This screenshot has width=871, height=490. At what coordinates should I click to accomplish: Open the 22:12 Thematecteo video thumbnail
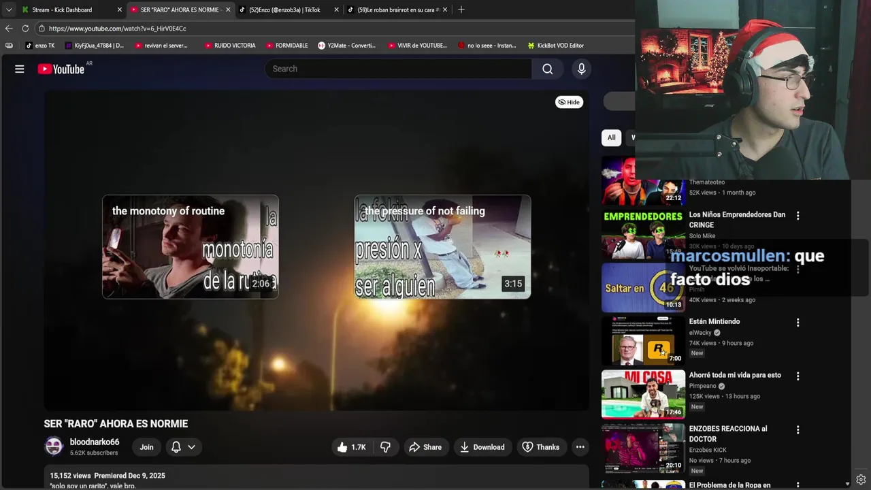(643, 181)
